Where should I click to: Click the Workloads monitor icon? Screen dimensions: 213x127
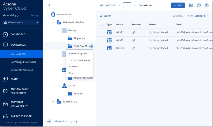point(5,45)
